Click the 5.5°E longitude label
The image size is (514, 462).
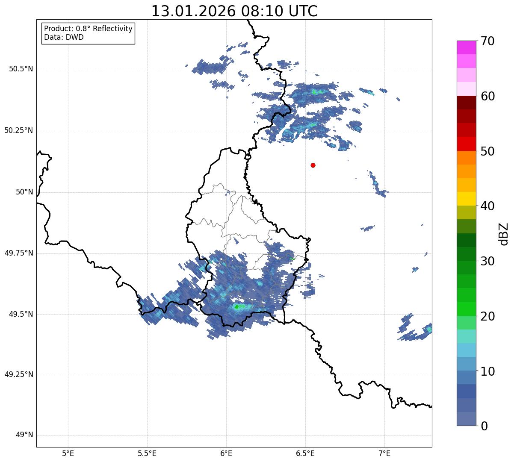tap(147, 453)
